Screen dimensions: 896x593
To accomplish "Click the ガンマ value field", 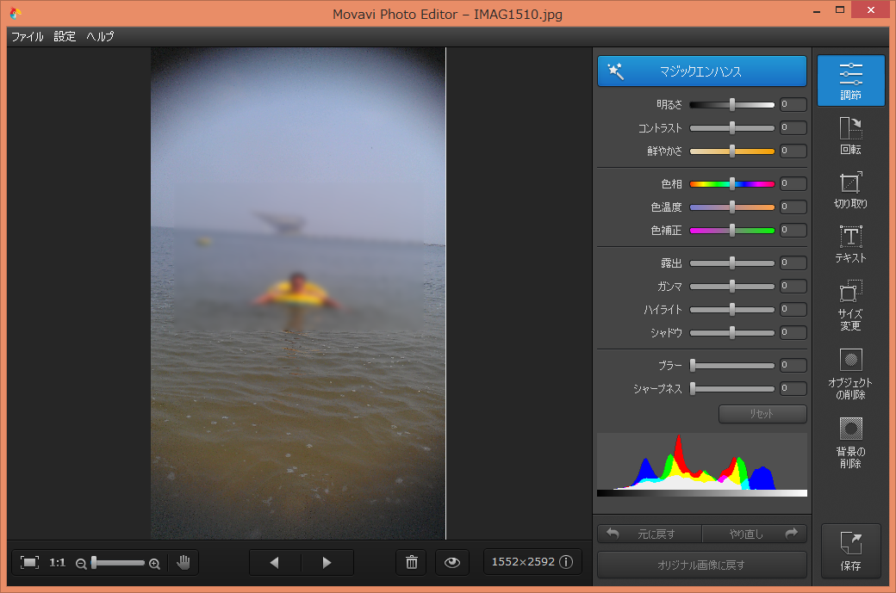I will (793, 287).
